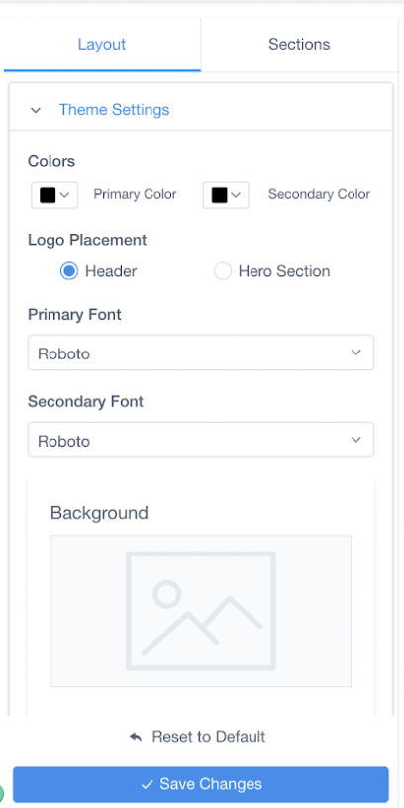Click the checkmark icon on Save Changes
The width and height of the screenshot is (404, 808).
(x=148, y=784)
